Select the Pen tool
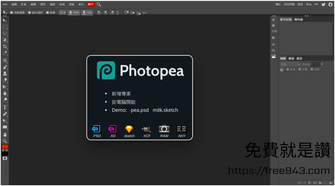Image resolution: width=335 pixels, height=186 pixels. 5,114
